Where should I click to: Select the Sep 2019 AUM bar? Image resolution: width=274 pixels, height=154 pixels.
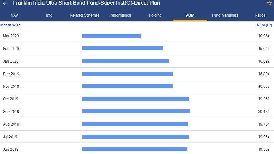(x=136, y=111)
